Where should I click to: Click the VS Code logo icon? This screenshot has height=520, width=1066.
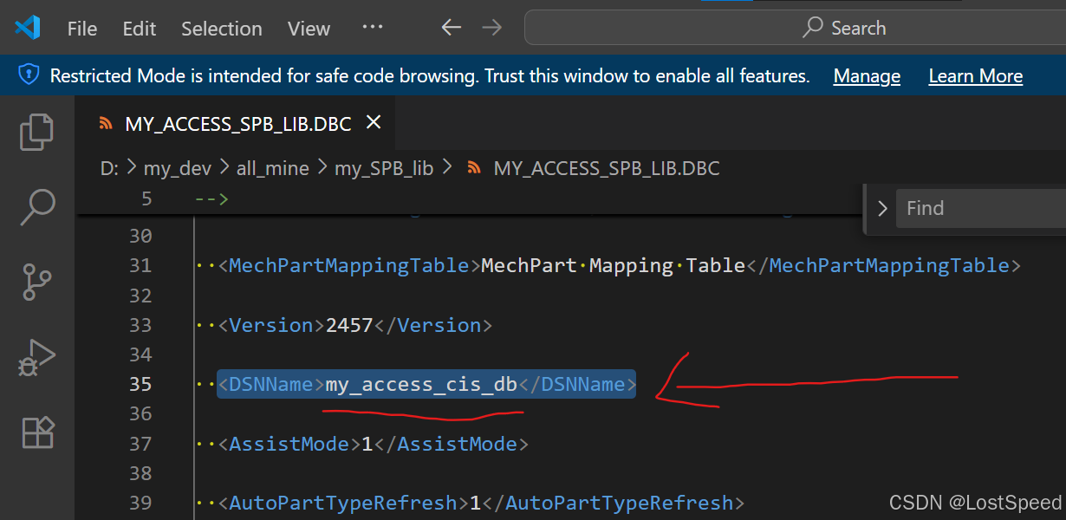click(x=28, y=28)
